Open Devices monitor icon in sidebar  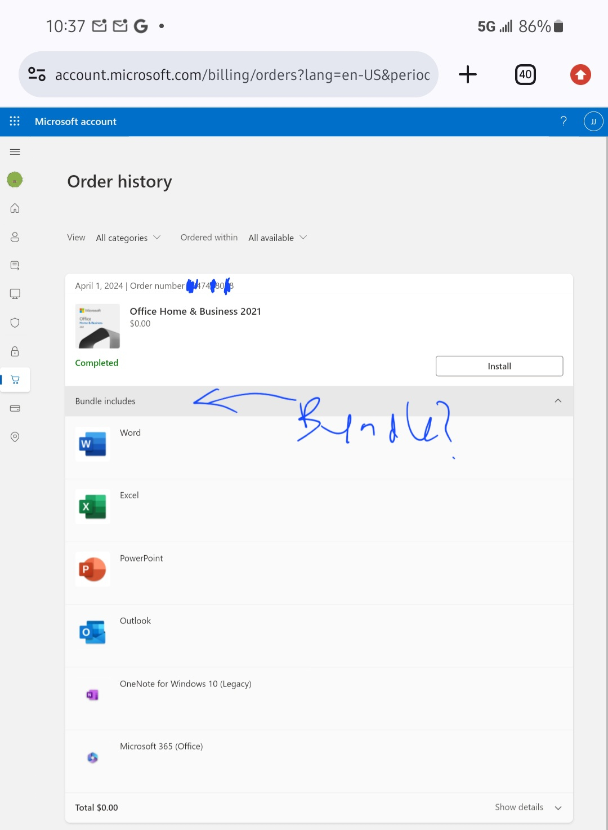(15, 294)
